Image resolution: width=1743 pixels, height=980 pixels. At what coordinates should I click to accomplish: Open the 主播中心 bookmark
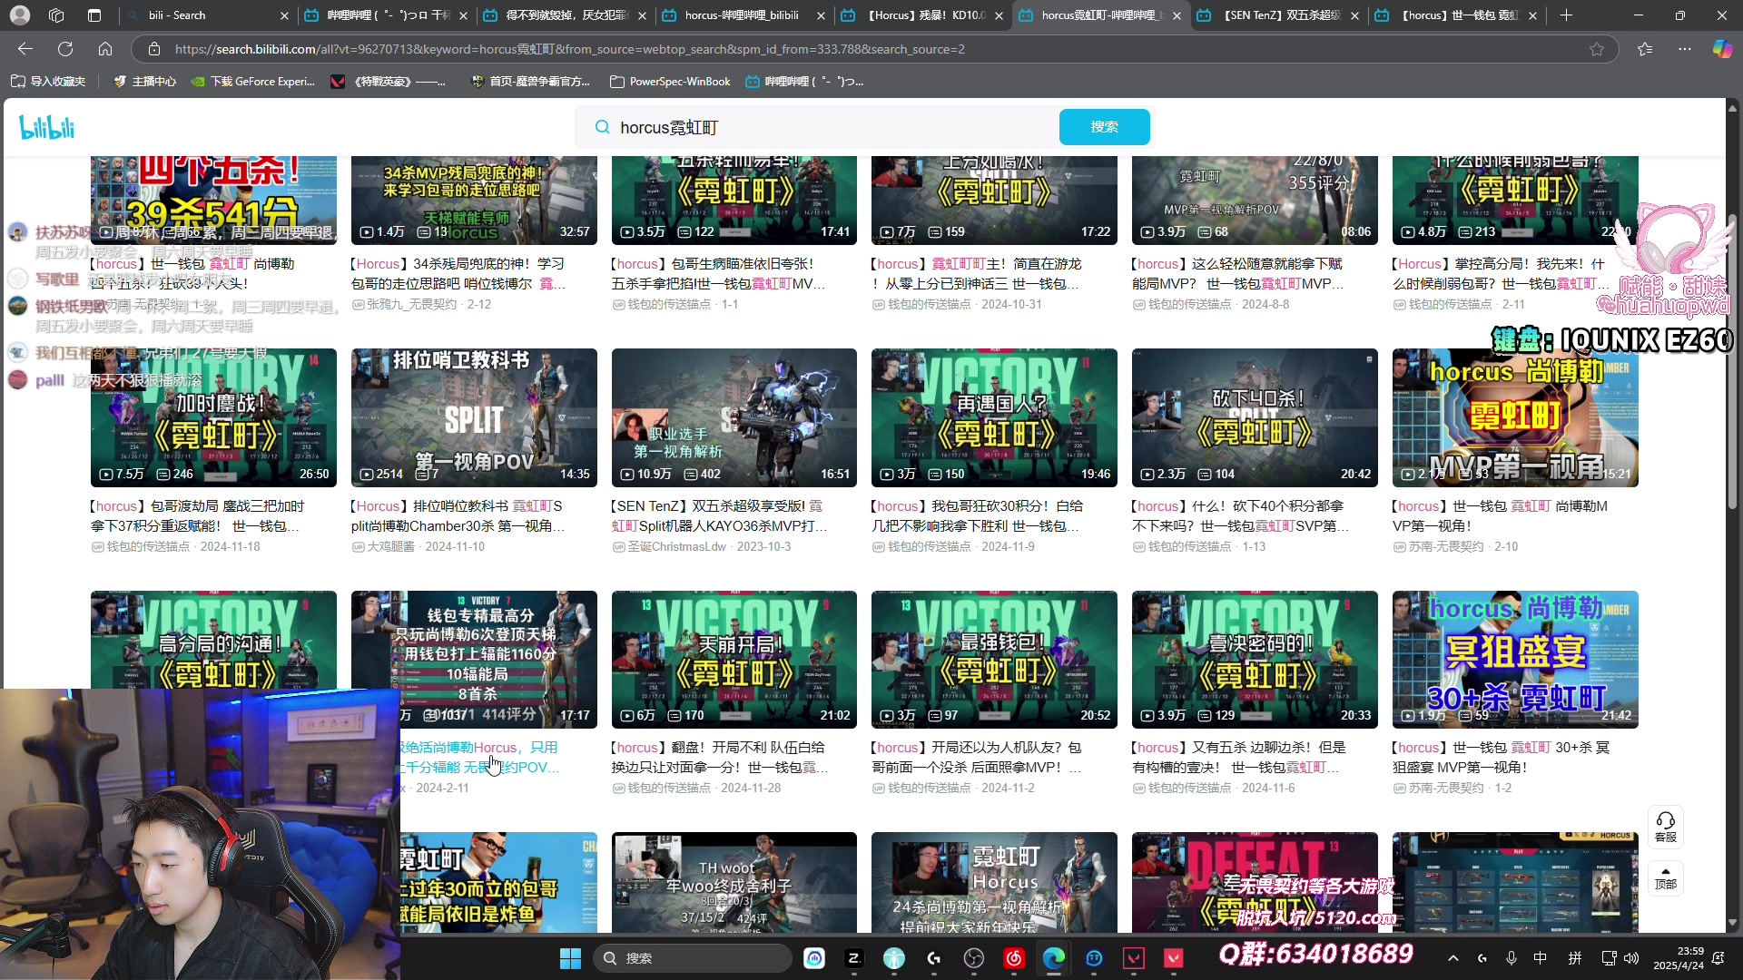tap(144, 82)
